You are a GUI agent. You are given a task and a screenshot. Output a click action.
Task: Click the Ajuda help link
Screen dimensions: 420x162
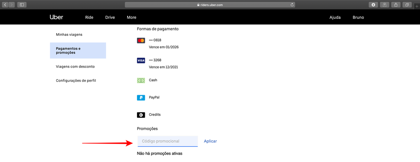pos(335,17)
